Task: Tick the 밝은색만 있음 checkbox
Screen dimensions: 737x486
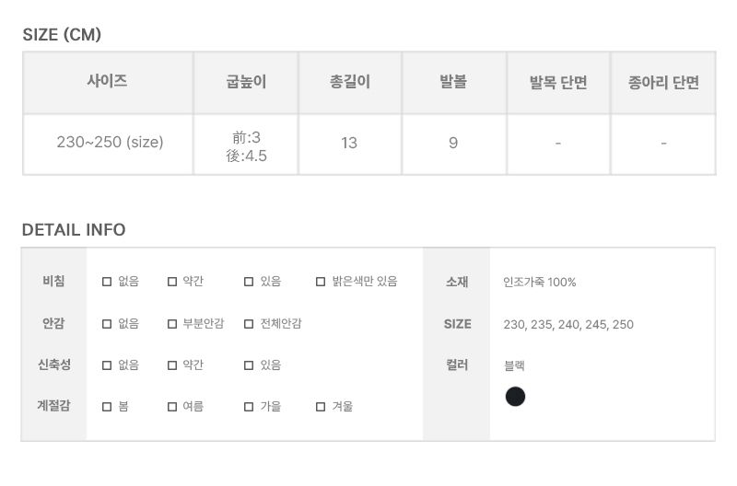Action: 321,282
